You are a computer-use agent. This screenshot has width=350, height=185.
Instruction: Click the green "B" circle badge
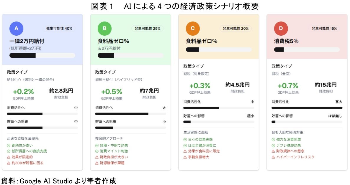click(104, 28)
